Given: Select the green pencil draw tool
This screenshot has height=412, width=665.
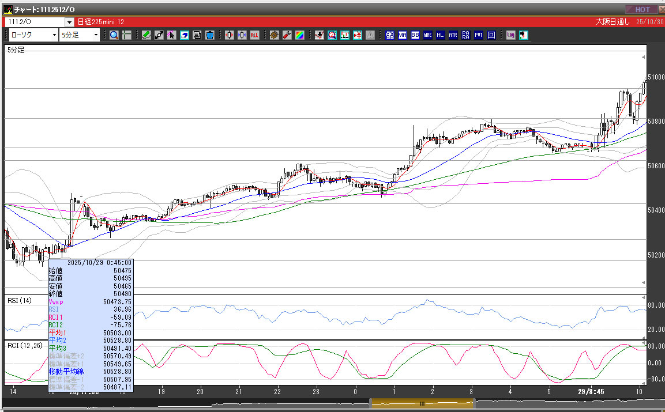Looking at the screenshot, I should click(x=146, y=35).
